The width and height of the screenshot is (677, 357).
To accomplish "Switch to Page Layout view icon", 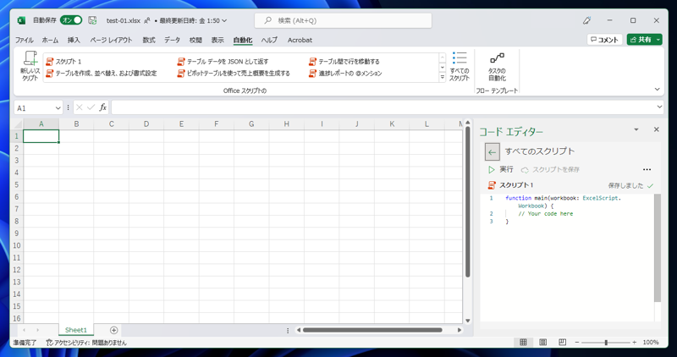I will point(542,343).
